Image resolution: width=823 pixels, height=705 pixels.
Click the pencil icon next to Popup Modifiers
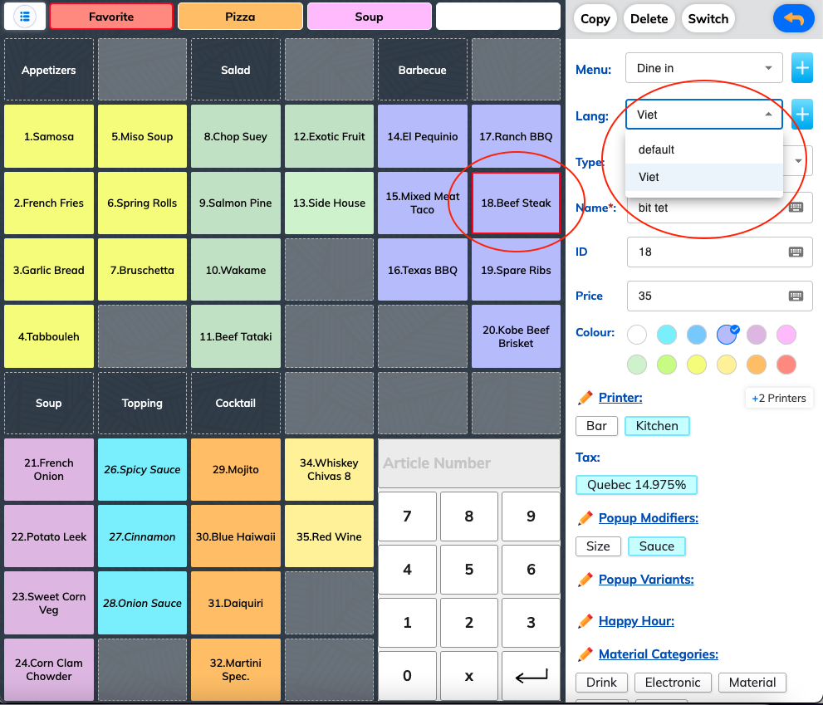coord(585,518)
